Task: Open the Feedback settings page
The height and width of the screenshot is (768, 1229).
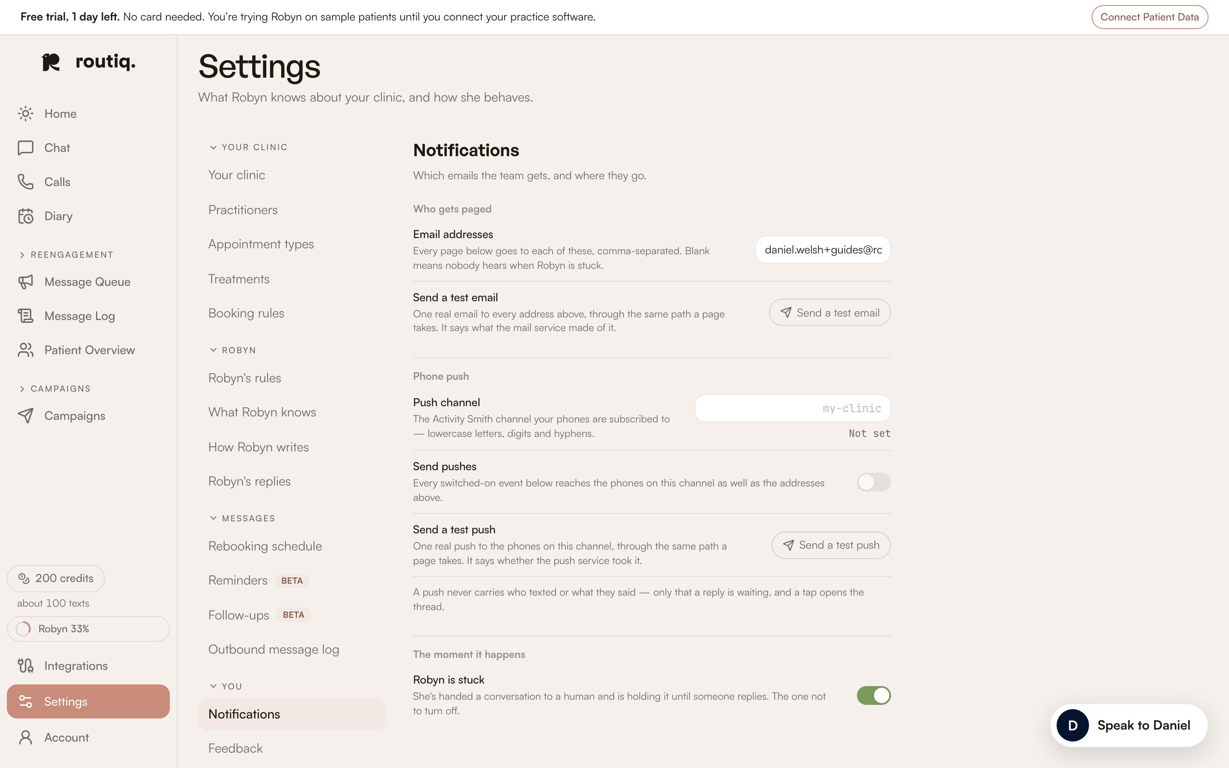Action: pos(292,748)
